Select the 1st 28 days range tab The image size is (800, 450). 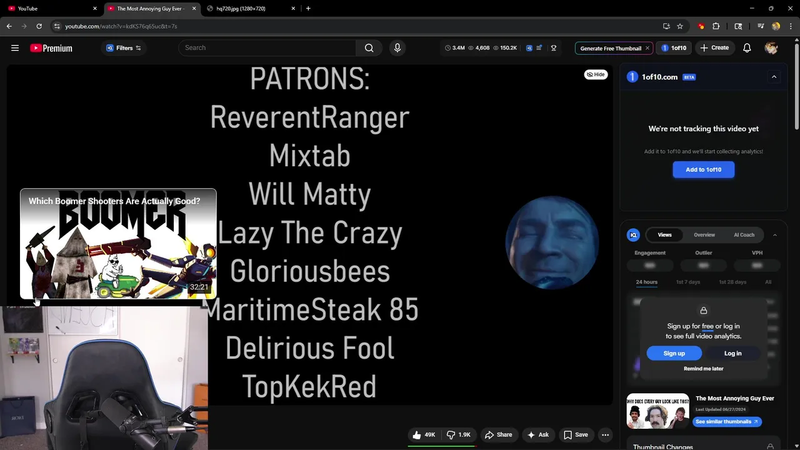pyautogui.click(x=732, y=282)
